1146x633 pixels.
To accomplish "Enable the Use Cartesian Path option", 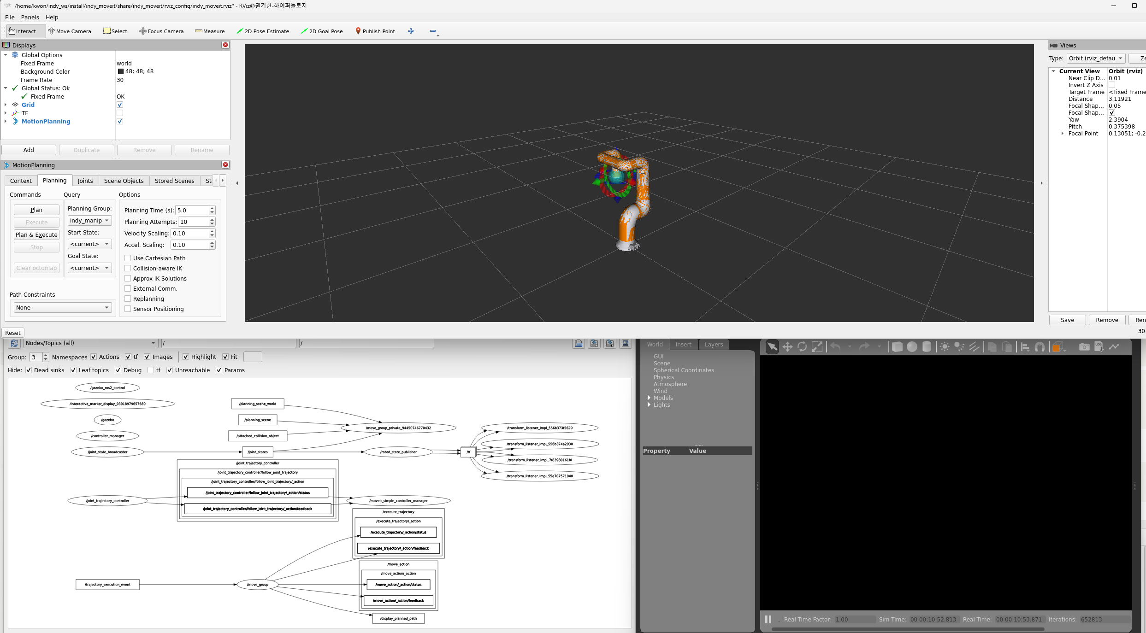I will [x=128, y=258].
